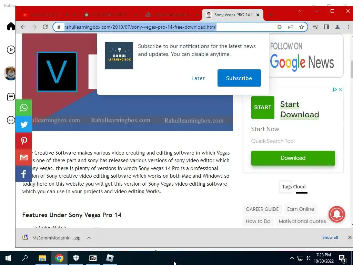Open the Roblox avatar profile icon

(10, 73)
